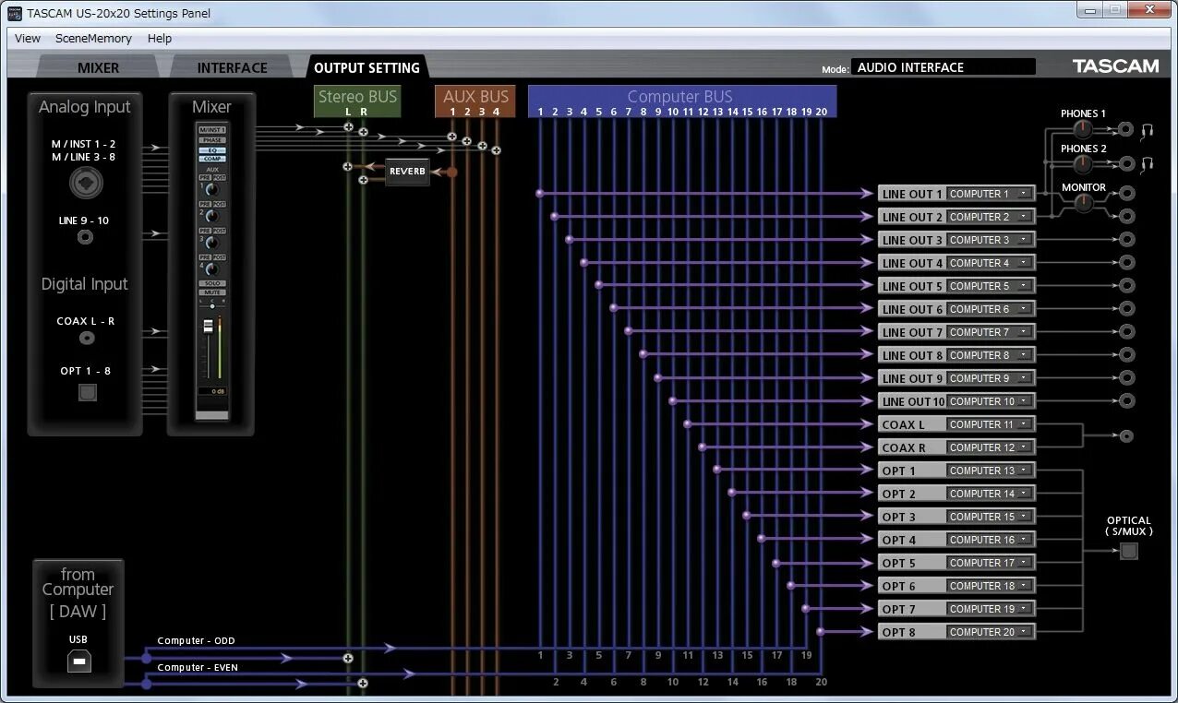Open LINE OUT 10 source dropdown (COMPUTER 10)

[x=991, y=401]
